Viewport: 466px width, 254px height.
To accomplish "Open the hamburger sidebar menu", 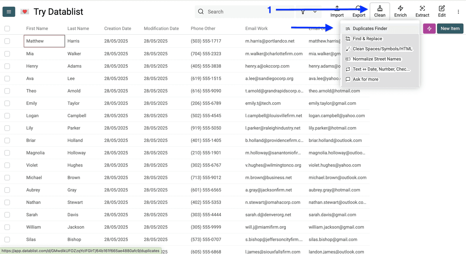I will point(9,12).
